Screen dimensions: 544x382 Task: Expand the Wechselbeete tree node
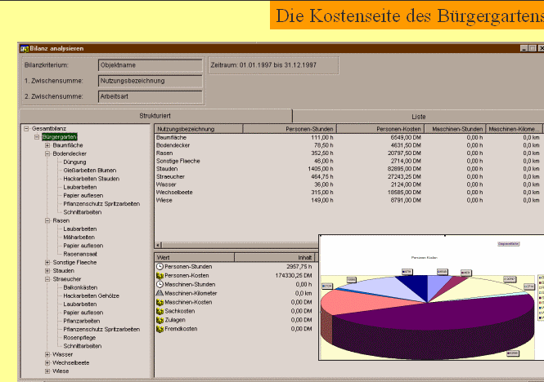[47, 362]
